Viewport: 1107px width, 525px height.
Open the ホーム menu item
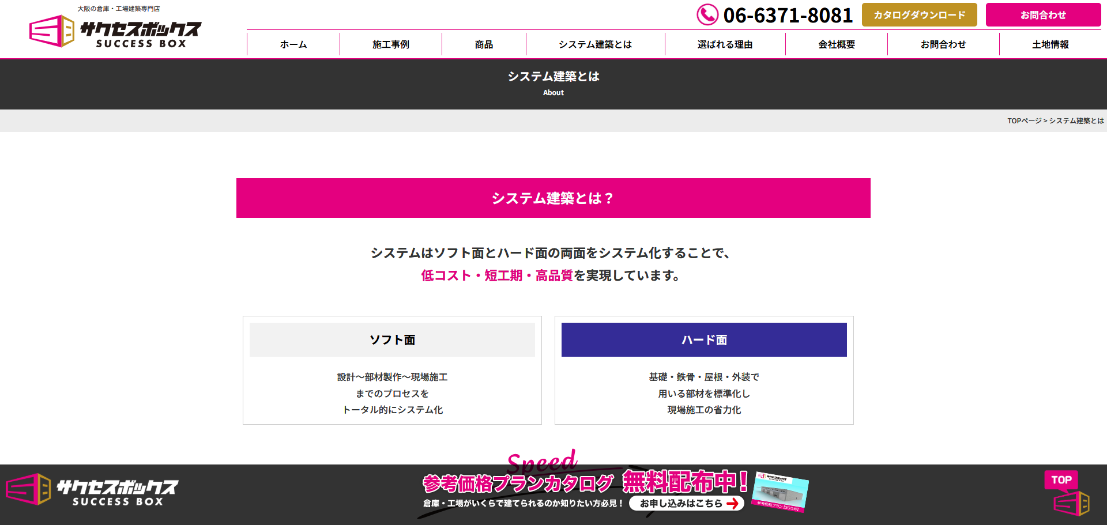tap(293, 44)
